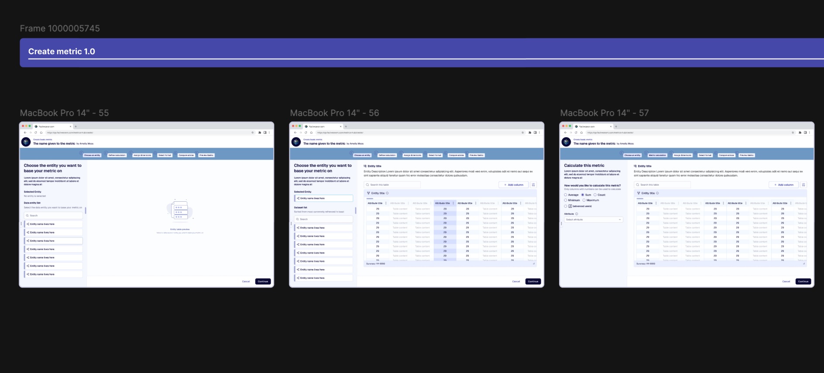Select the Sum radio option in frame 57
The image size is (824, 373).
click(583, 195)
